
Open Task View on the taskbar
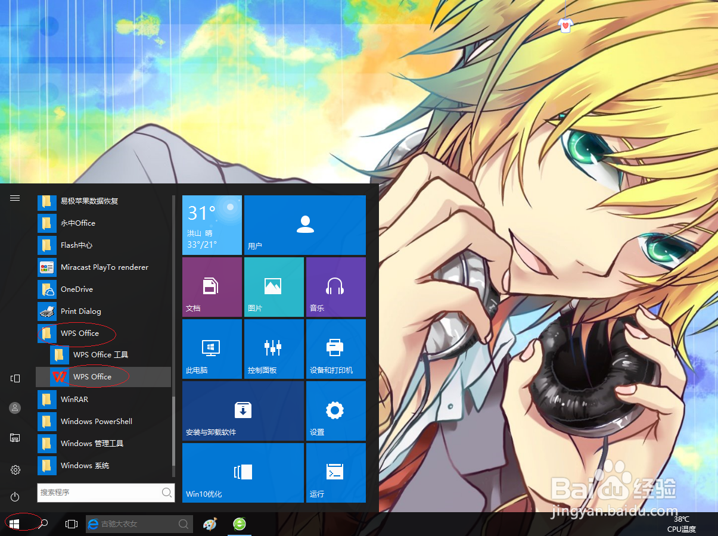click(x=72, y=524)
